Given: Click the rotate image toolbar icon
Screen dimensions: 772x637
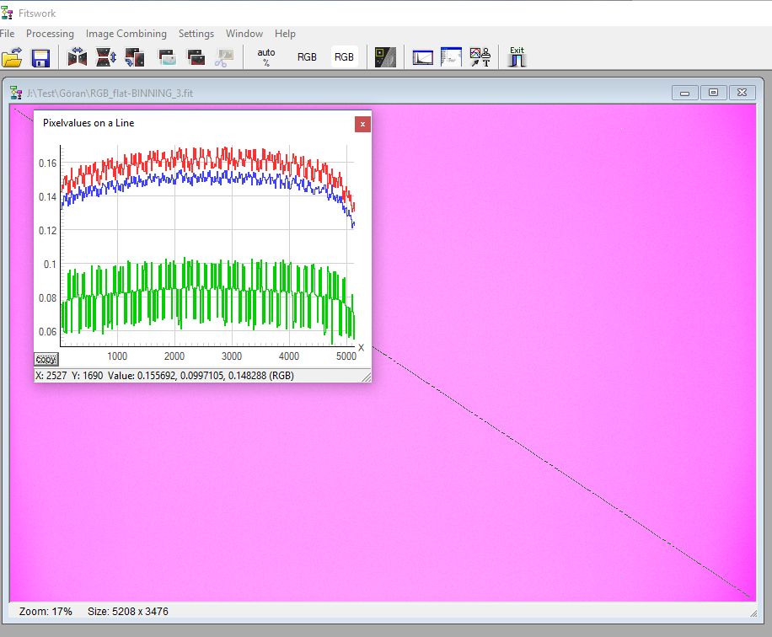Looking at the screenshot, I should click(134, 57).
